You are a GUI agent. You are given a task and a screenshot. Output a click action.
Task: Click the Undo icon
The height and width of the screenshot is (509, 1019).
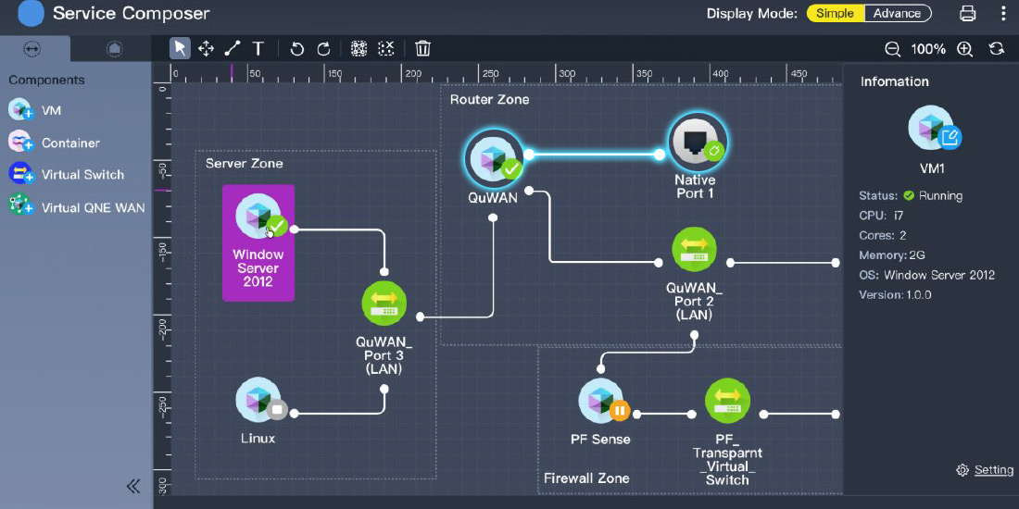pos(296,48)
